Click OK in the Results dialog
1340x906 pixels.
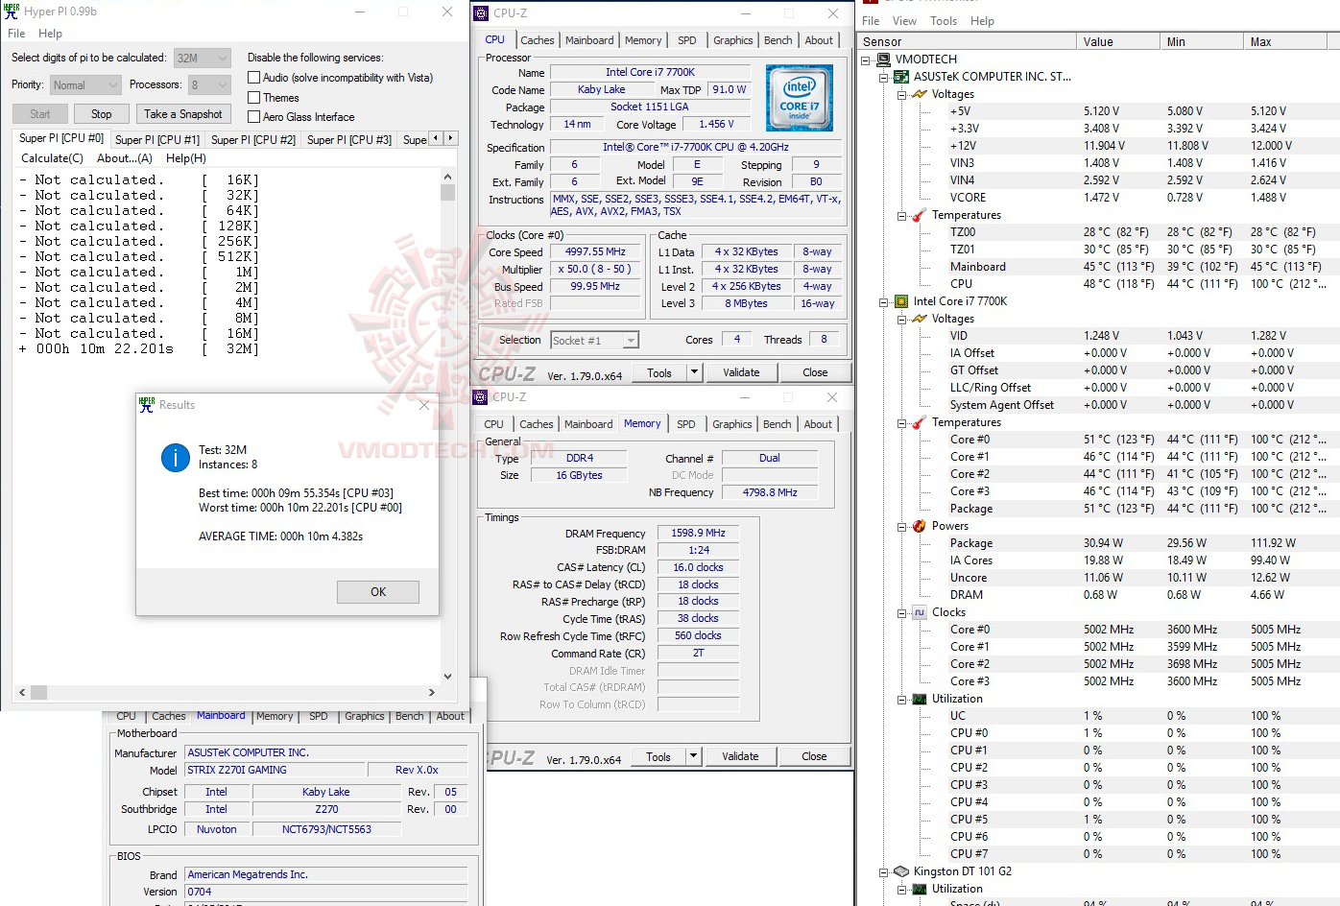coord(378,592)
